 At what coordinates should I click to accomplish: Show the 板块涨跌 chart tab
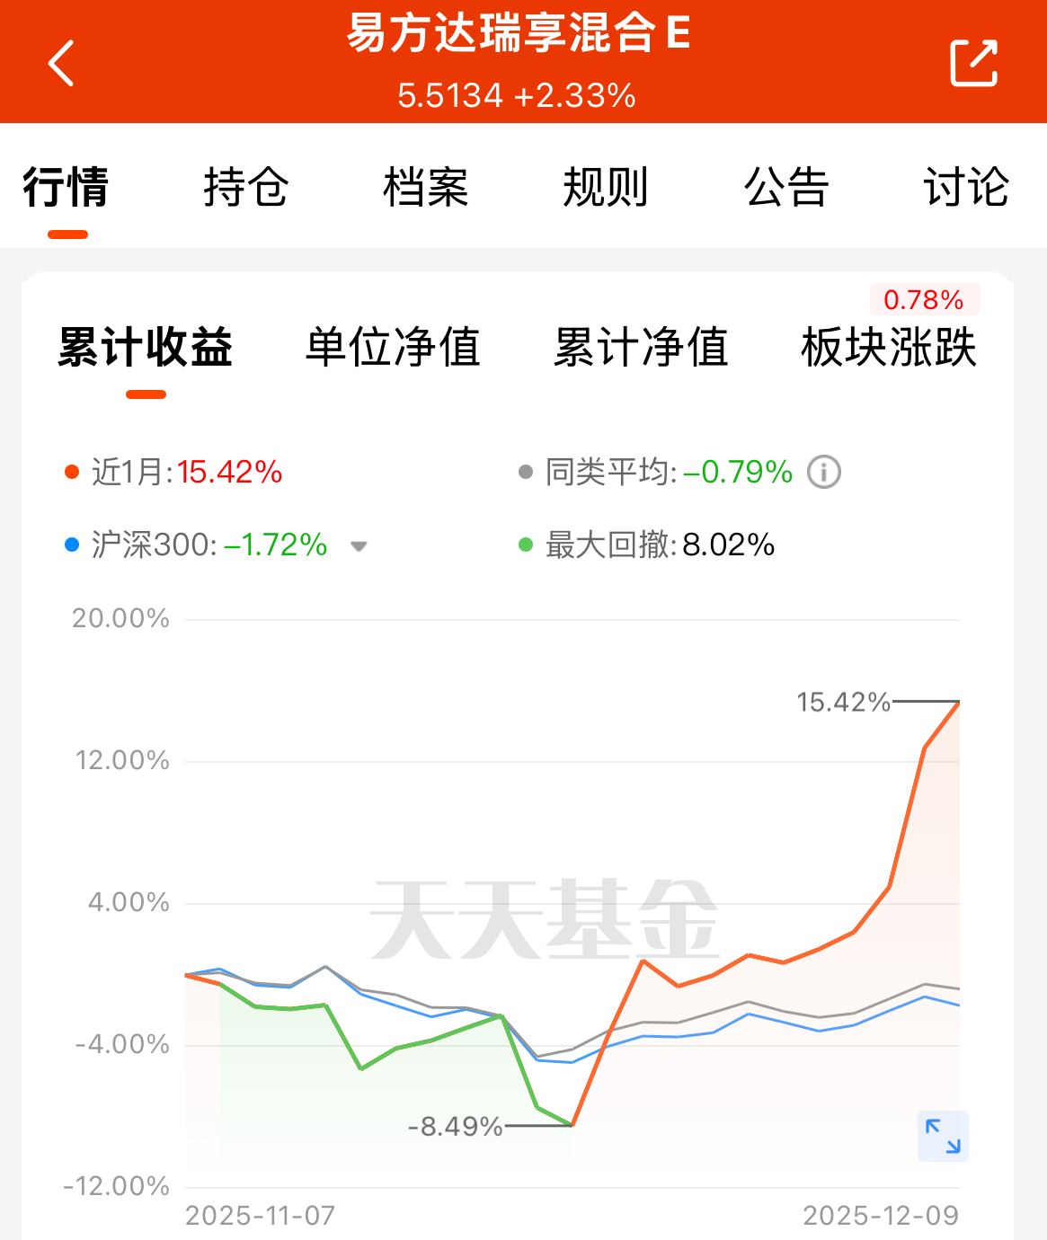click(x=889, y=347)
